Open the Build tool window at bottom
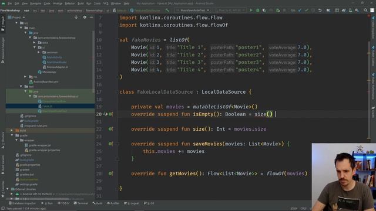 click(98, 203)
